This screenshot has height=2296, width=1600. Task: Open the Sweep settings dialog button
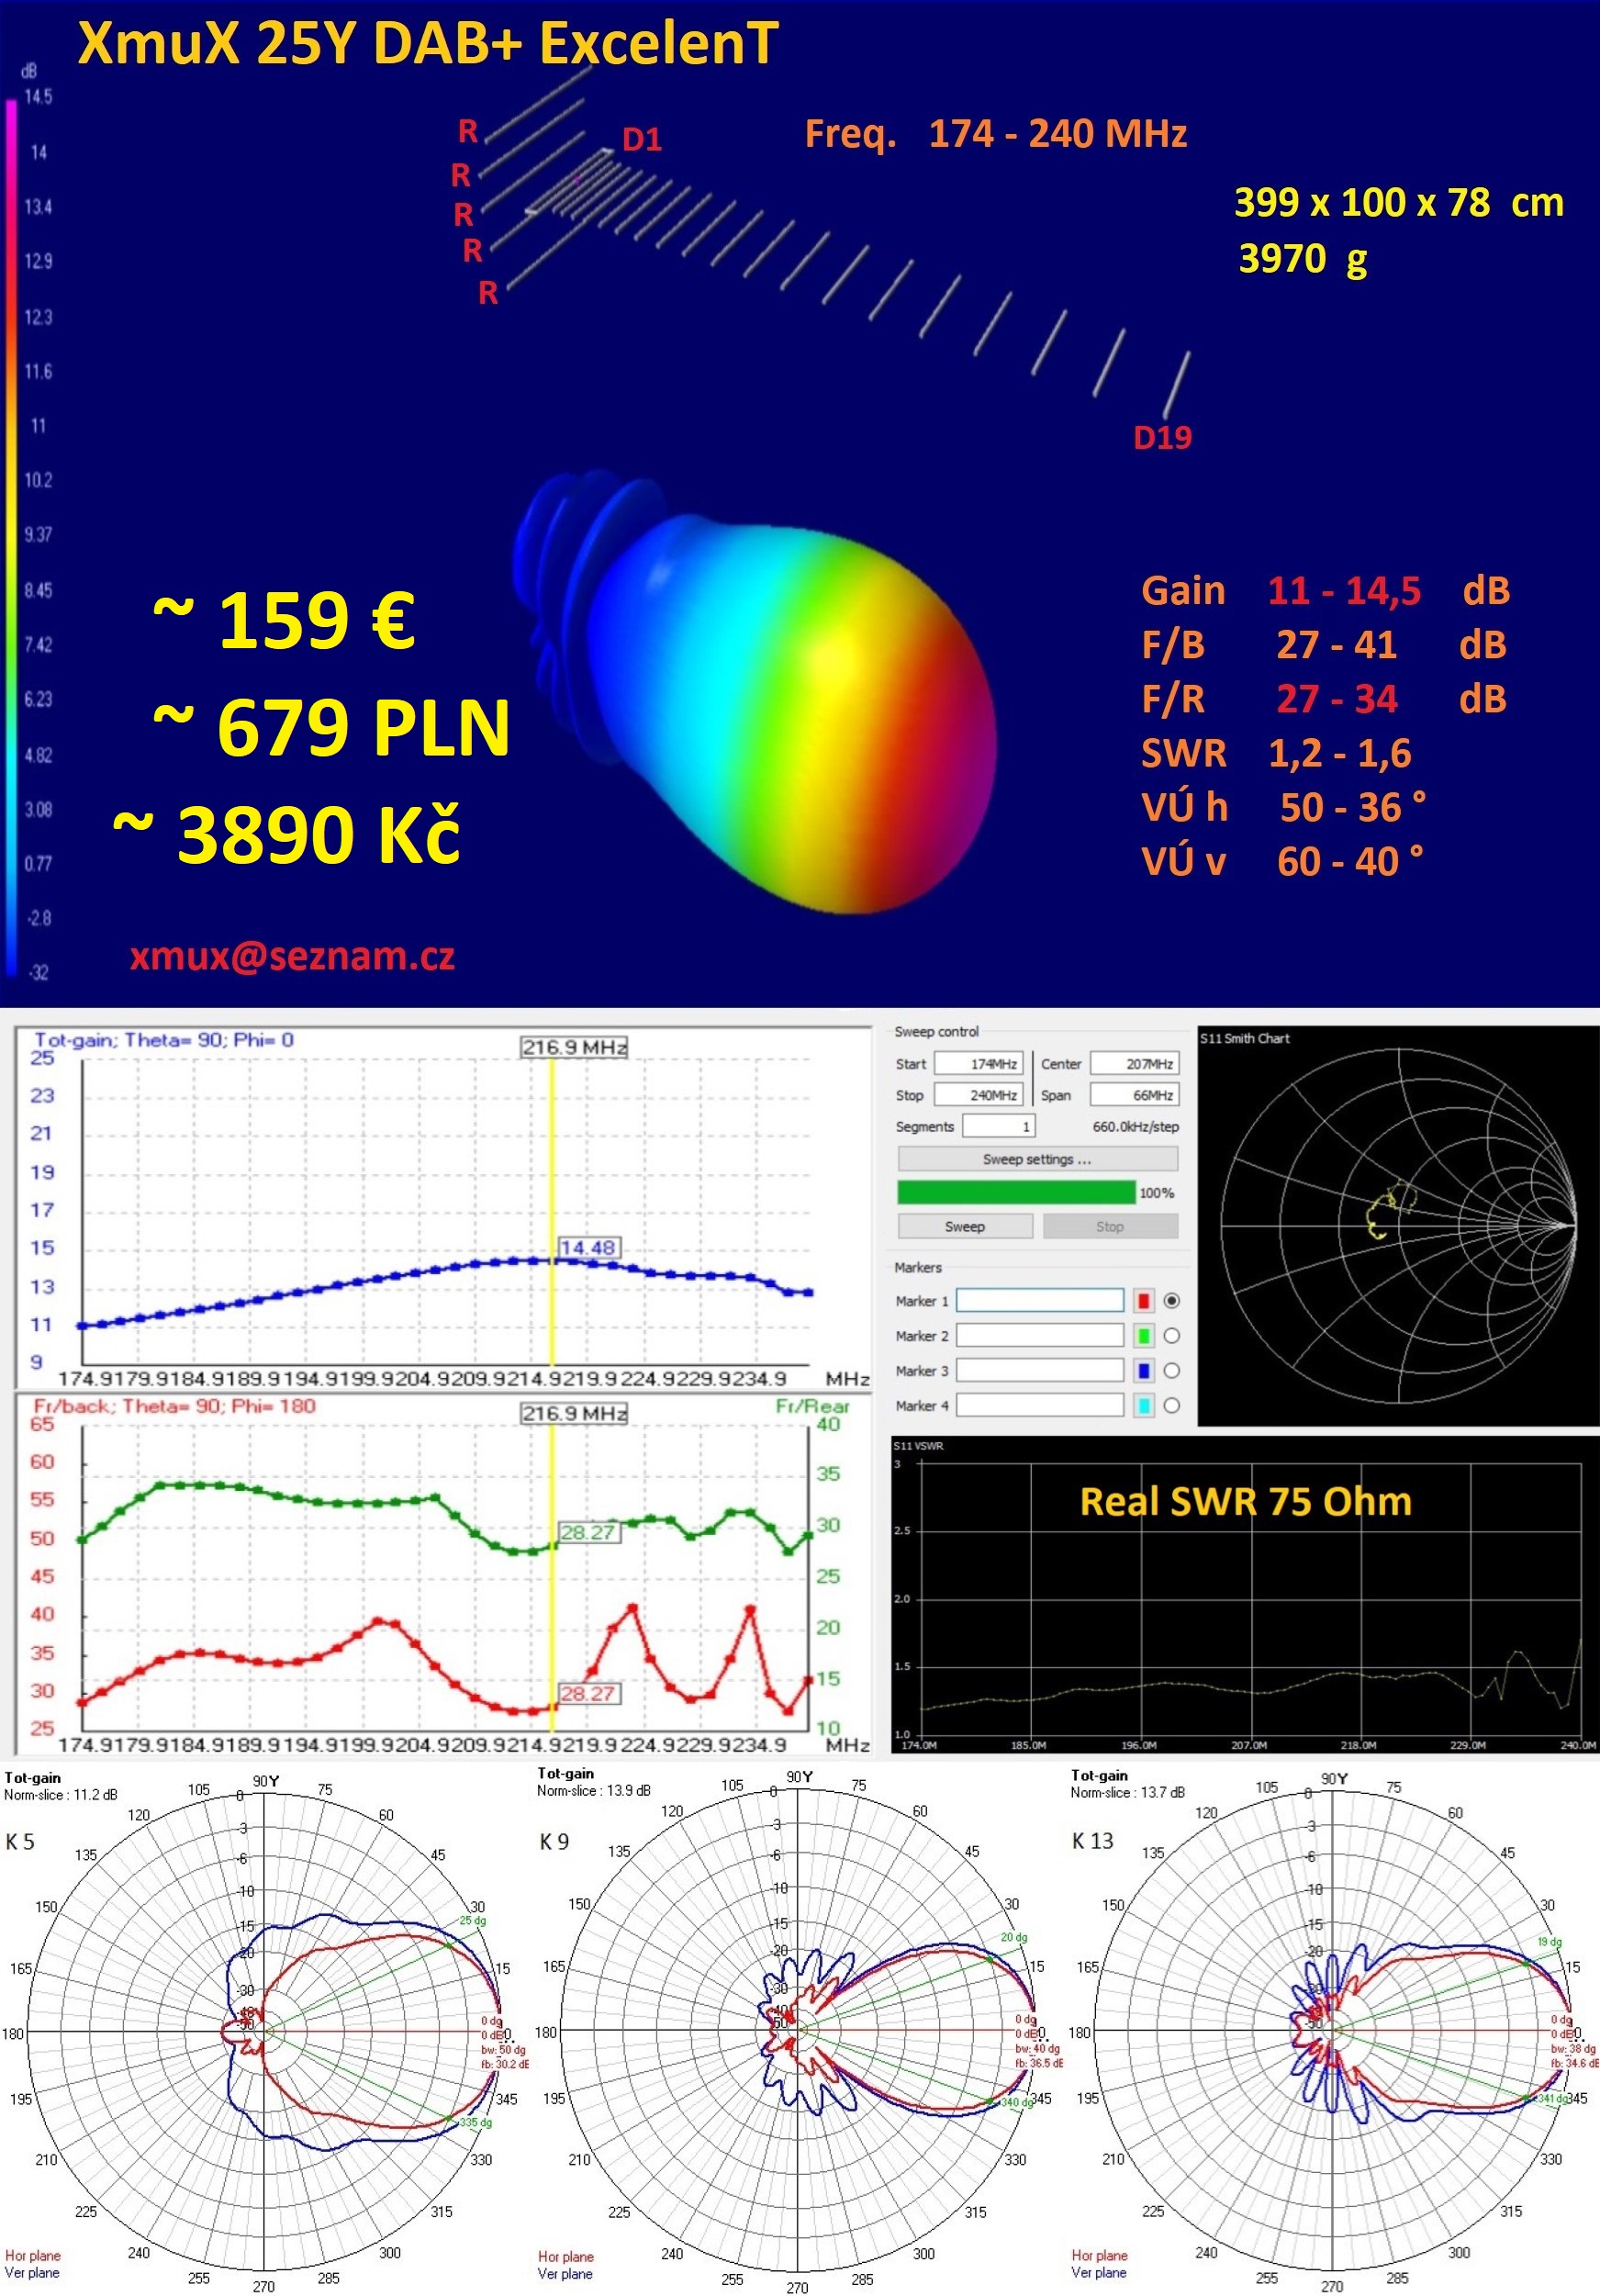pyautogui.click(x=1037, y=1159)
